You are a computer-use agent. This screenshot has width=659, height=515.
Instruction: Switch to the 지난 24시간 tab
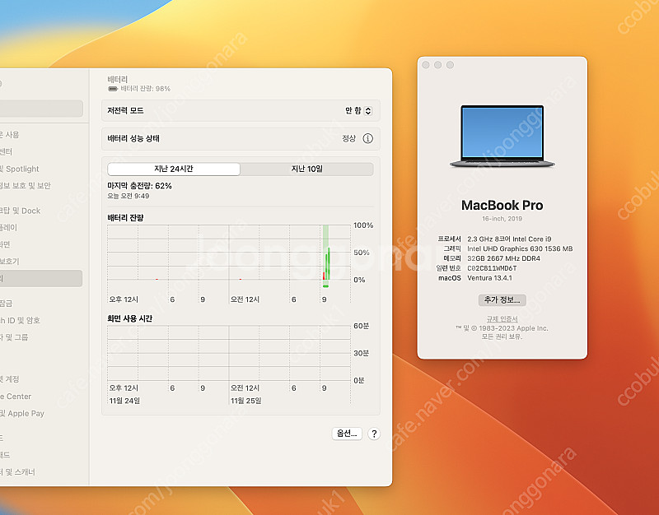(x=174, y=169)
